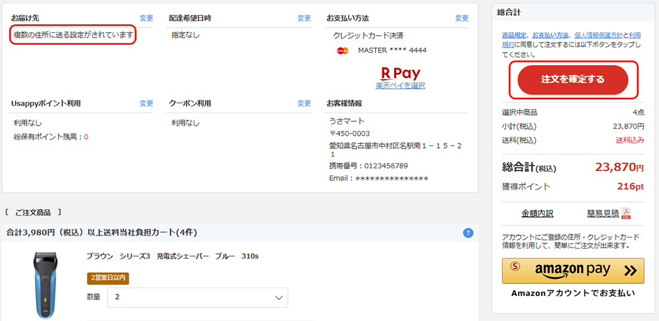The height and width of the screenshot is (321, 659).
Task: Open the 簡易見積 link
Action: (x=603, y=214)
